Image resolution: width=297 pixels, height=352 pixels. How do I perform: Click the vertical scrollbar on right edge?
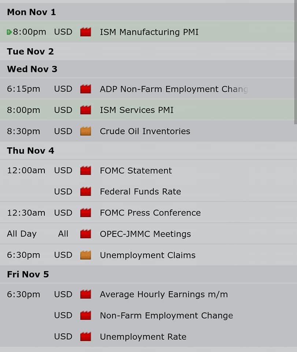pyautogui.click(x=296, y=62)
